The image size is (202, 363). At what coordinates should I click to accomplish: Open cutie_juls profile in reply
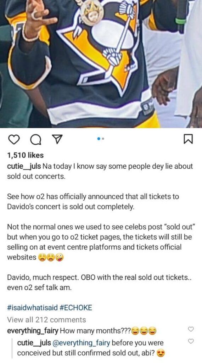tap(34, 343)
